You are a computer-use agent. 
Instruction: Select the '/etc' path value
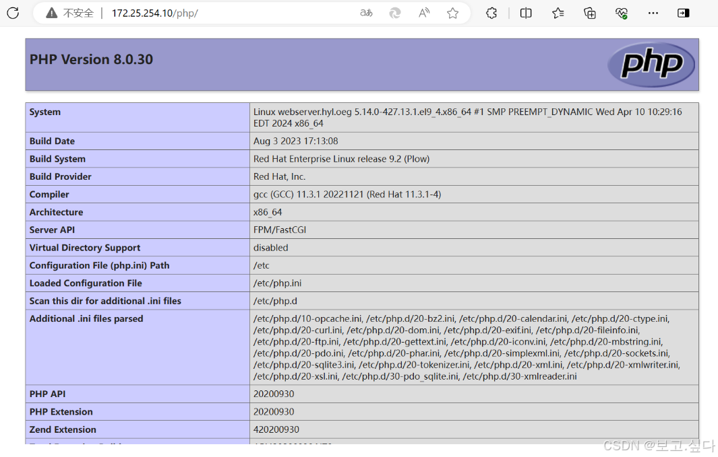tap(262, 266)
